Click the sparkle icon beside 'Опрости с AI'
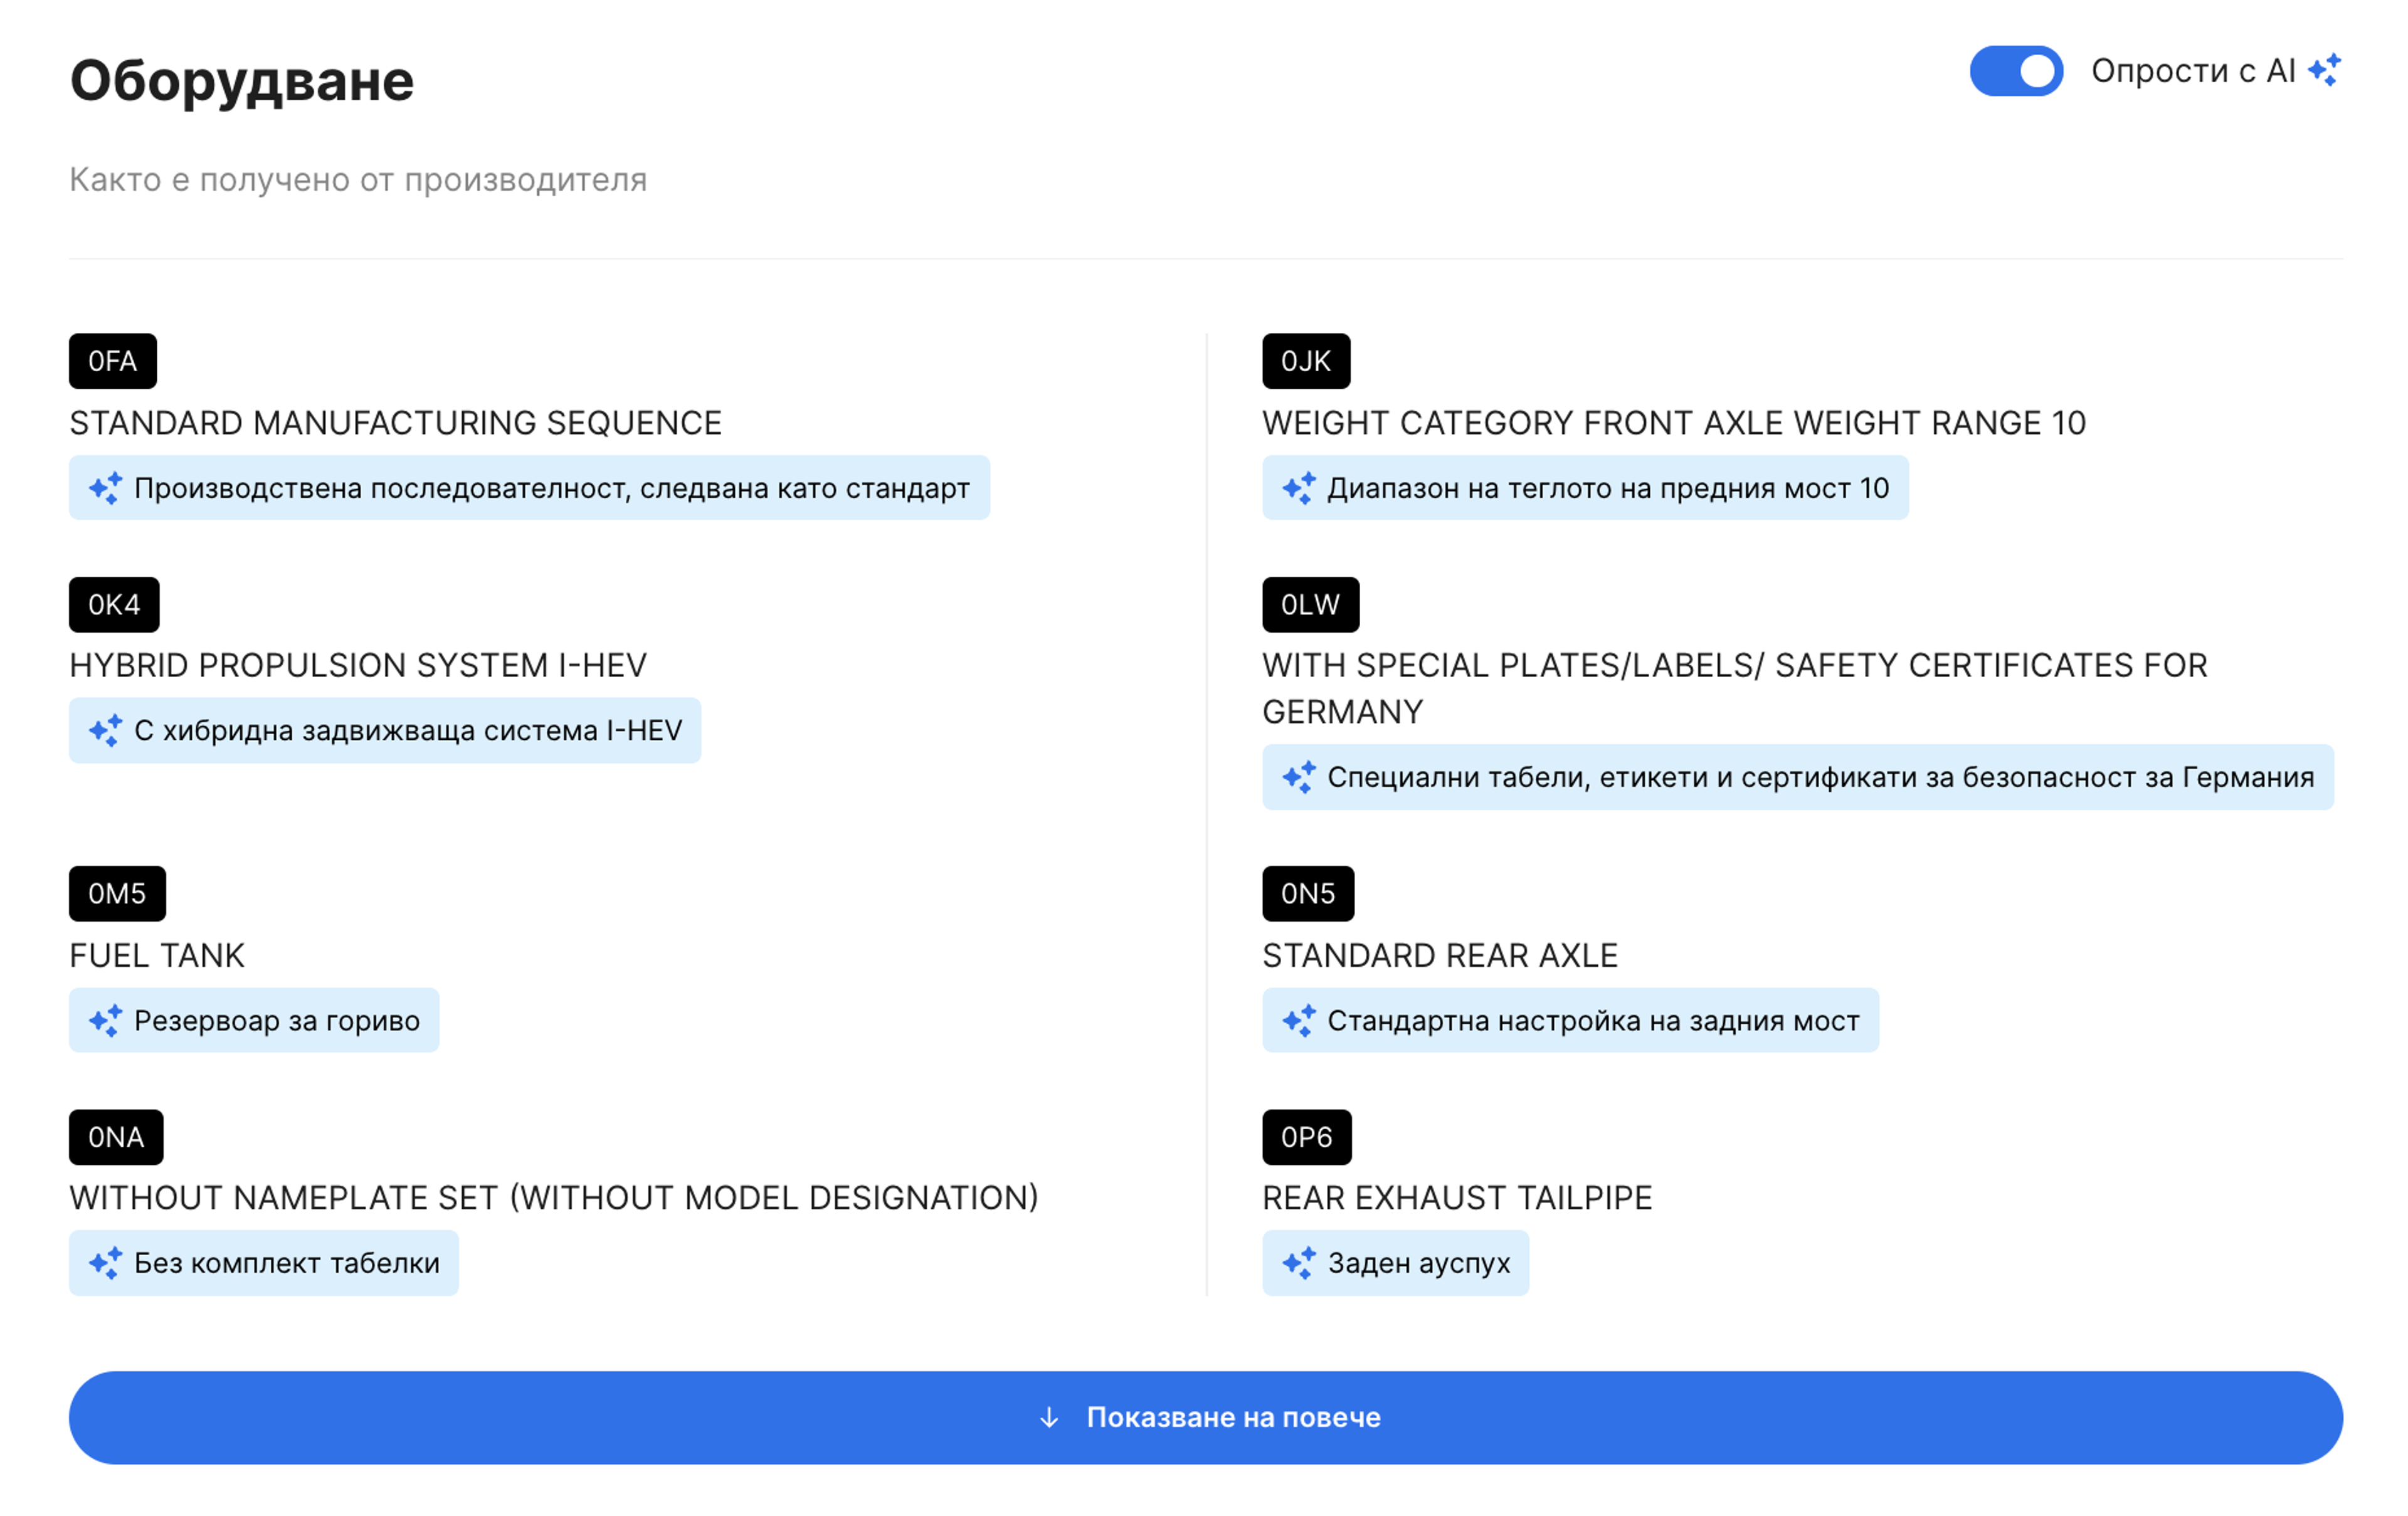This screenshot has height=1516, width=2408. pyautogui.click(x=2324, y=71)
